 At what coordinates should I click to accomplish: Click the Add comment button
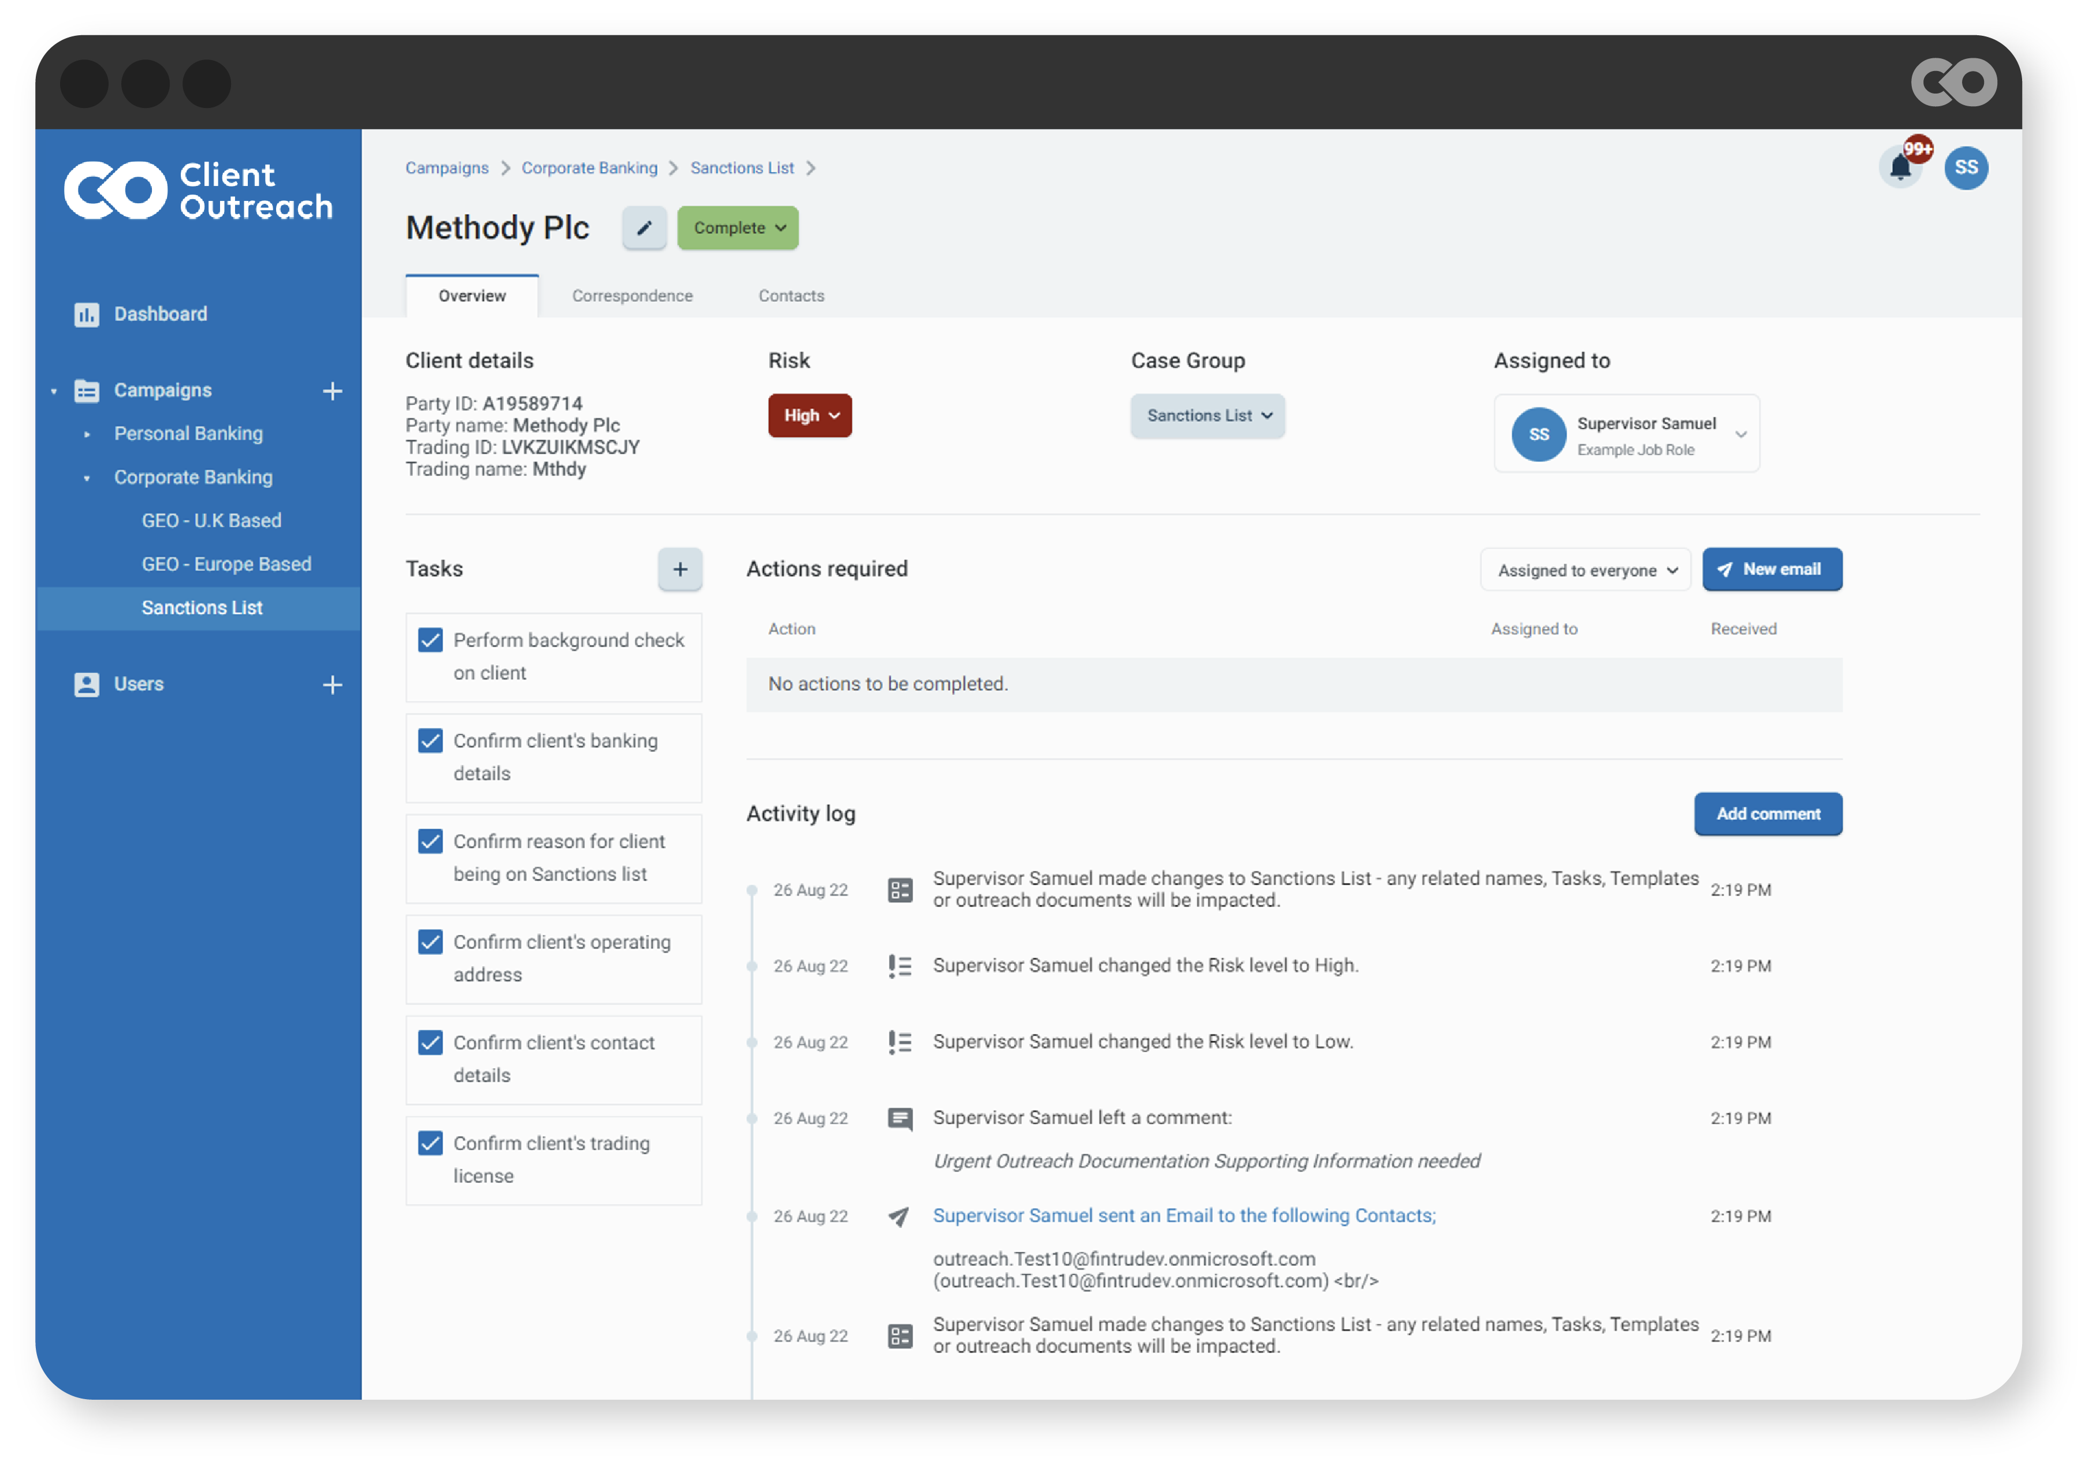[1767, 814]
